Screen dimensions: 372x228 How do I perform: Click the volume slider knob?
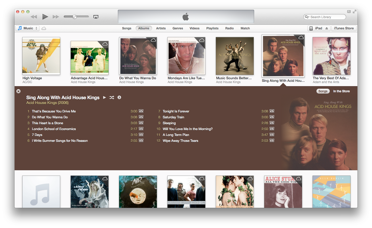[x=75, y=17]
